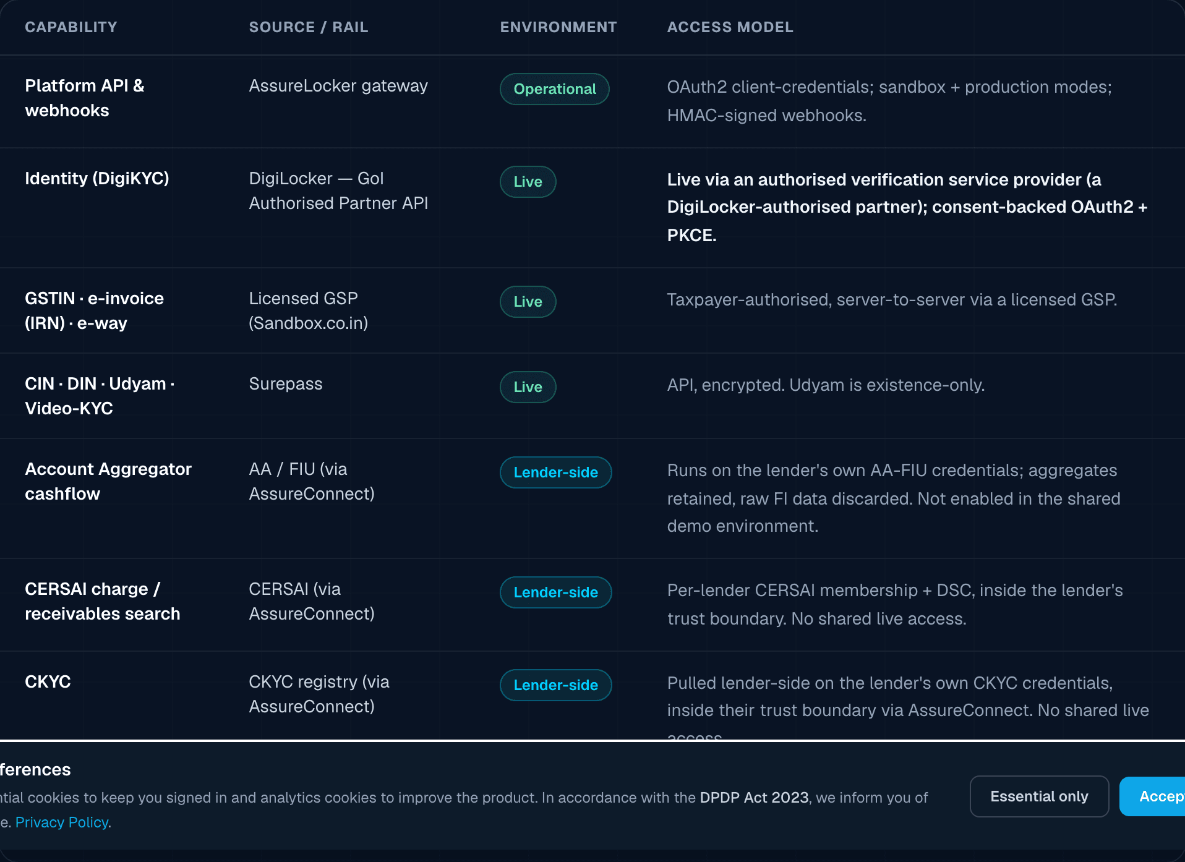Select the Platform API & webhooks capability
This screenshot has width=1185, height=862.
pyautogui.click(x=85, y=98)
